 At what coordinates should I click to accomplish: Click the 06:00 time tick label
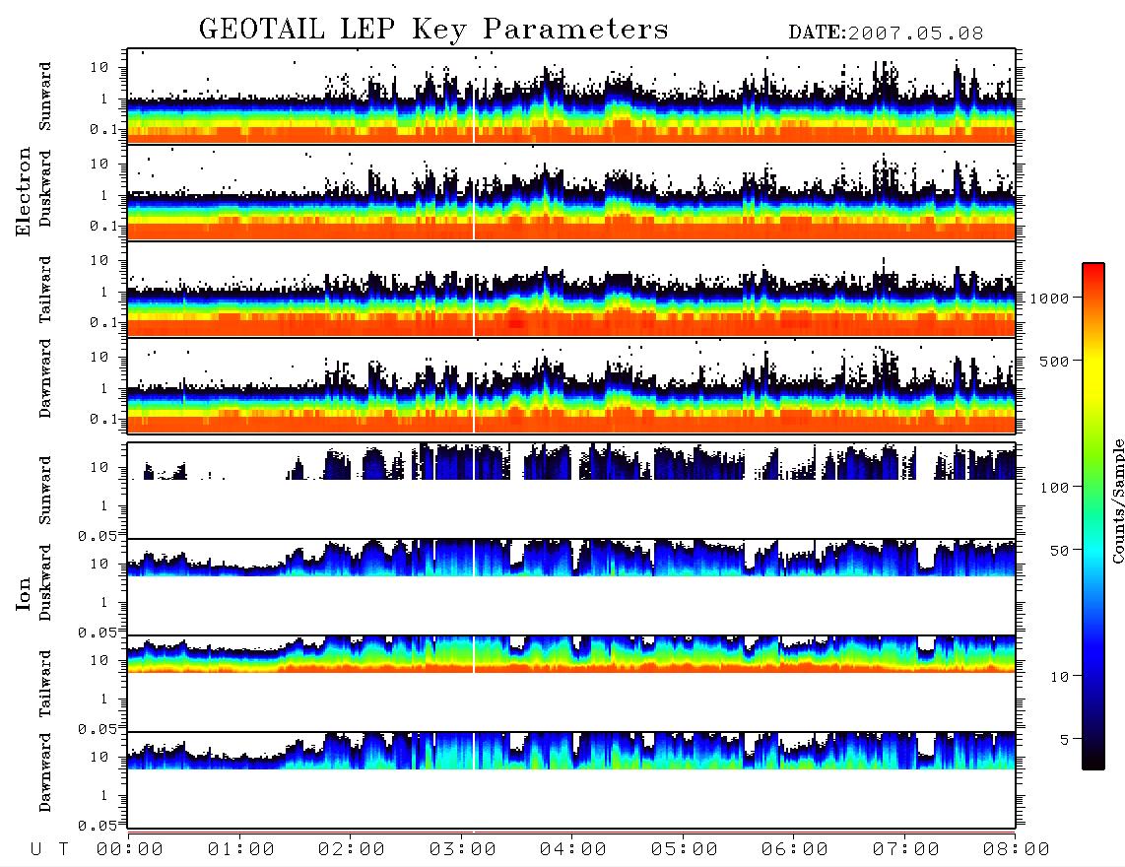click(x=794, y=850)
